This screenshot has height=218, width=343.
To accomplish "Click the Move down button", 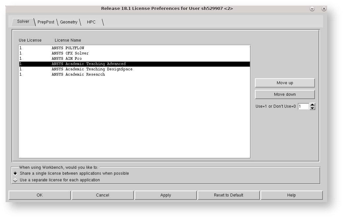I will [x=285, y=94].
